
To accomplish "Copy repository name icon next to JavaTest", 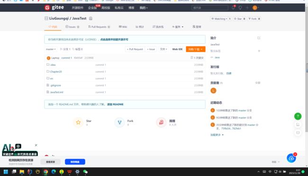I will point(91,18).
